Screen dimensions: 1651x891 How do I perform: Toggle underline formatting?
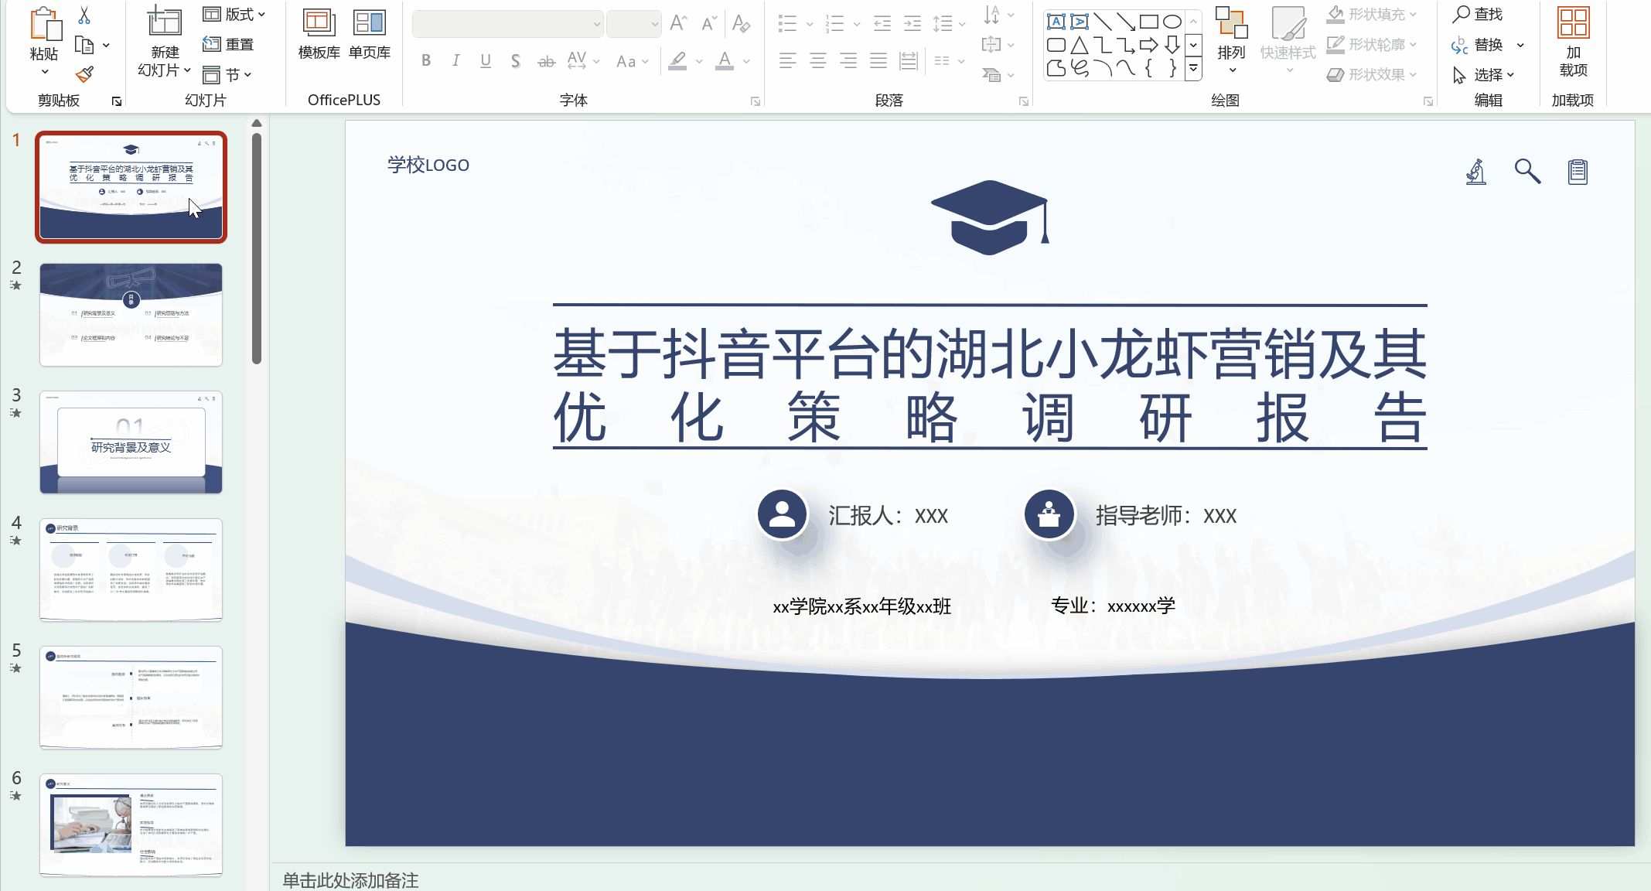pos(486,60)
